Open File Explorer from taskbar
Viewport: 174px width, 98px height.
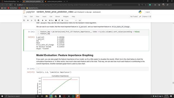(x=46, y=96)
